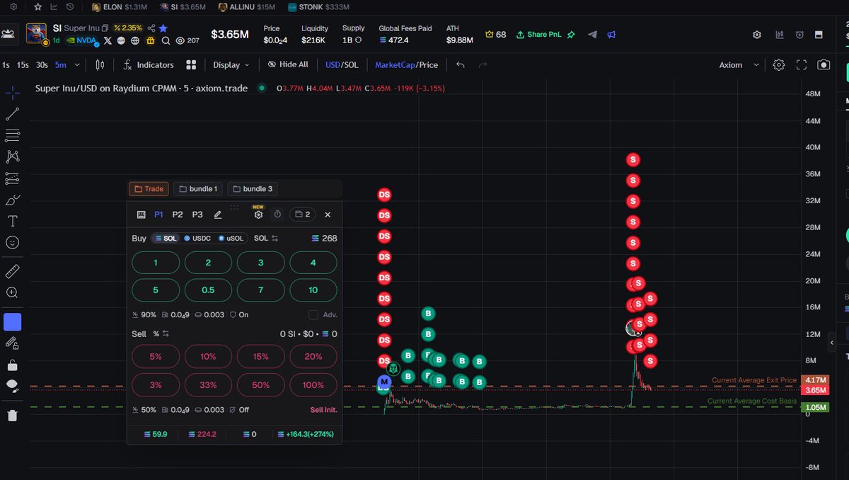Select uSOL as buy currency
This screenshot has width=849, height=480.
click(231, 238)
